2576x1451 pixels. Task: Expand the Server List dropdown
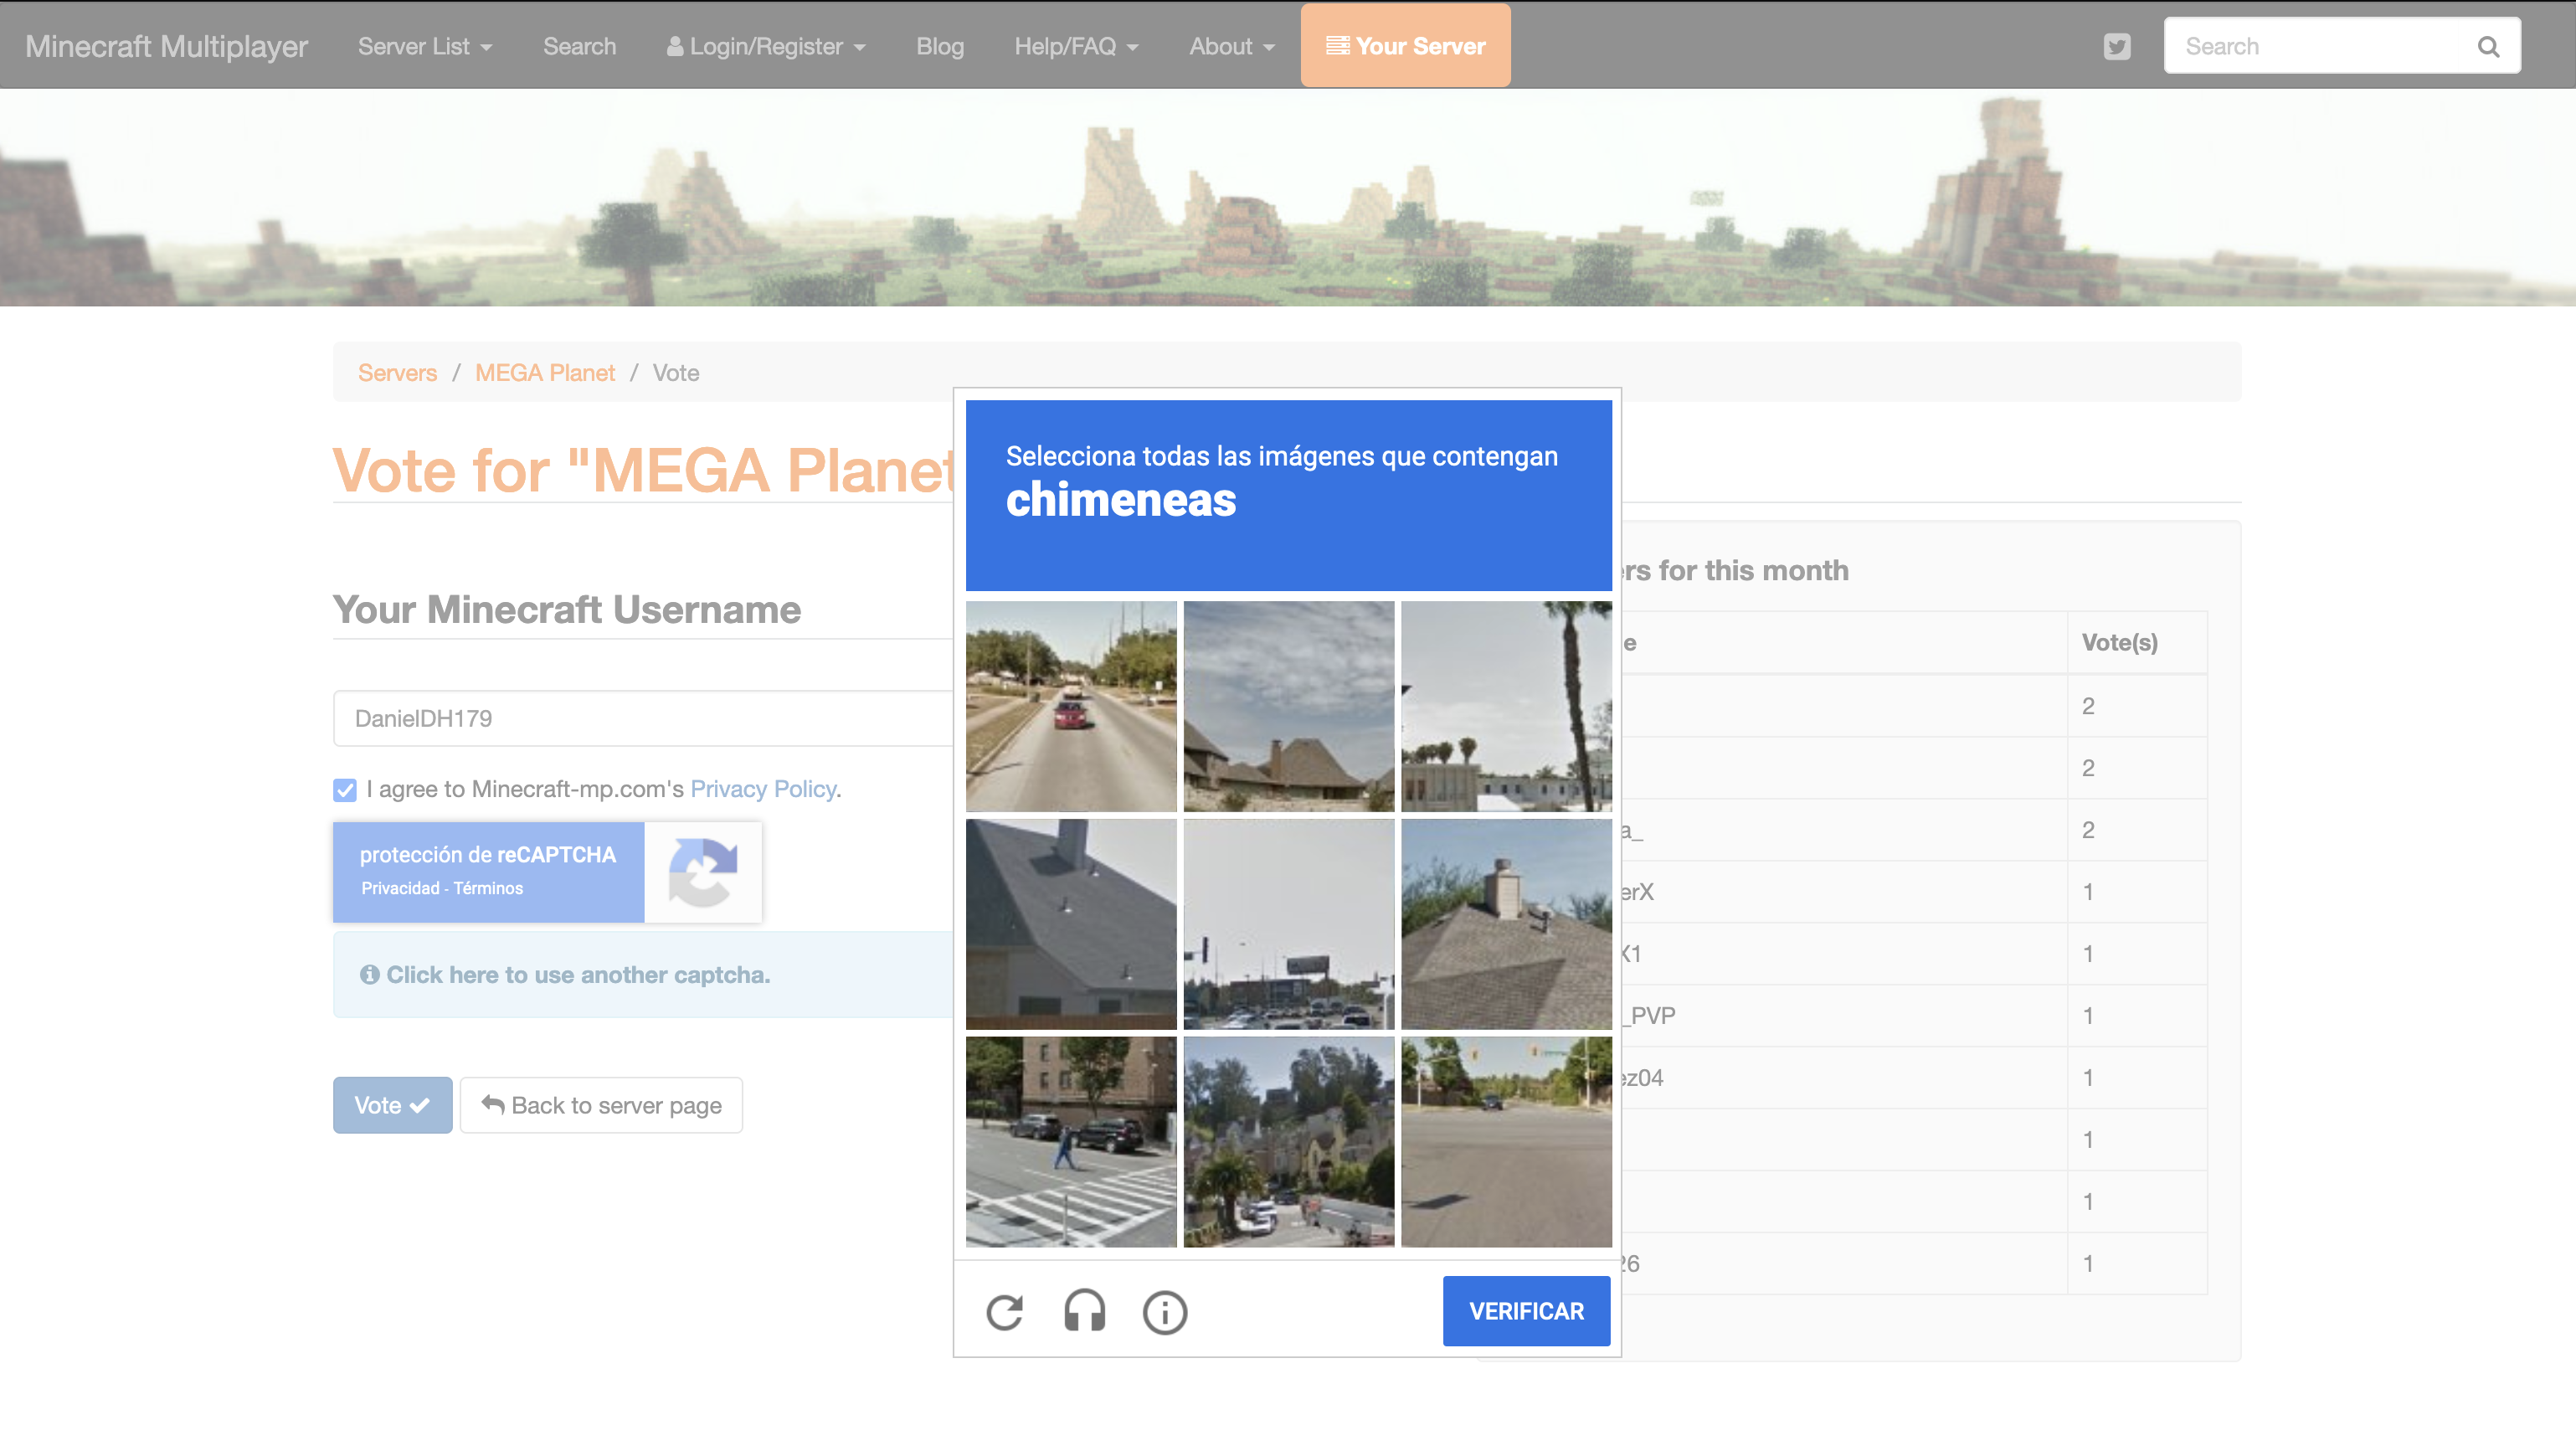(x=424, y=47)
